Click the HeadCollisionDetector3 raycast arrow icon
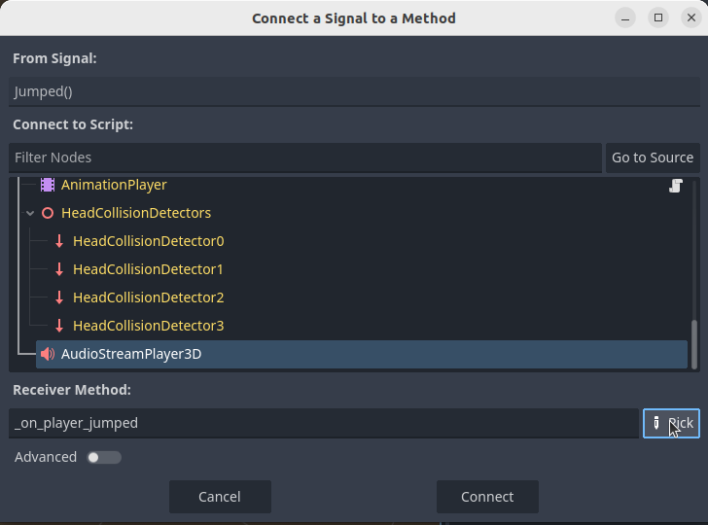Image resolution: width=708 pixels, height=525 pixels. (x=59, y=326)
